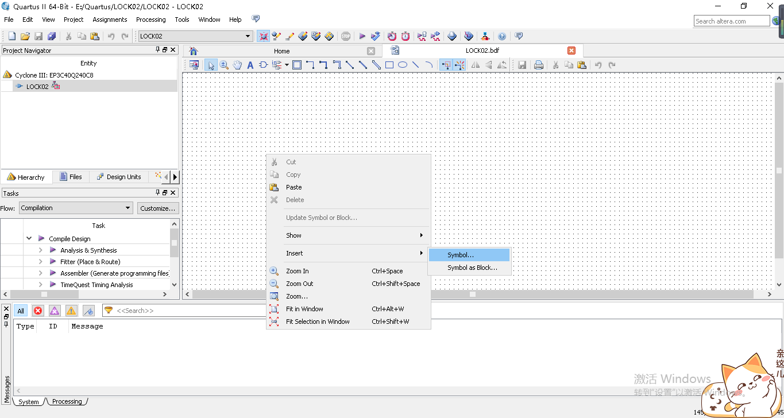Expand the Analysis & Synthesis task

tap(40, 250)
